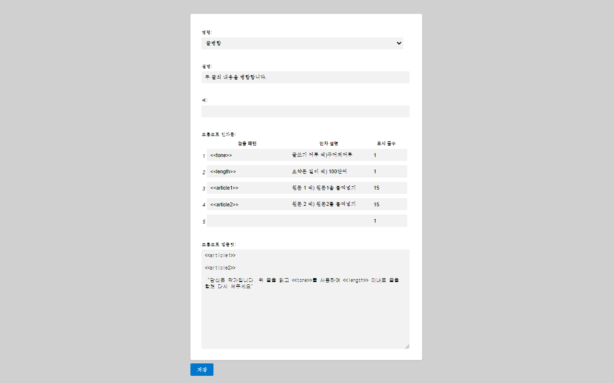This screenshot has width=614, height=383.
Task: Click the empty 예 example field
Action: [x=306, y=111]
